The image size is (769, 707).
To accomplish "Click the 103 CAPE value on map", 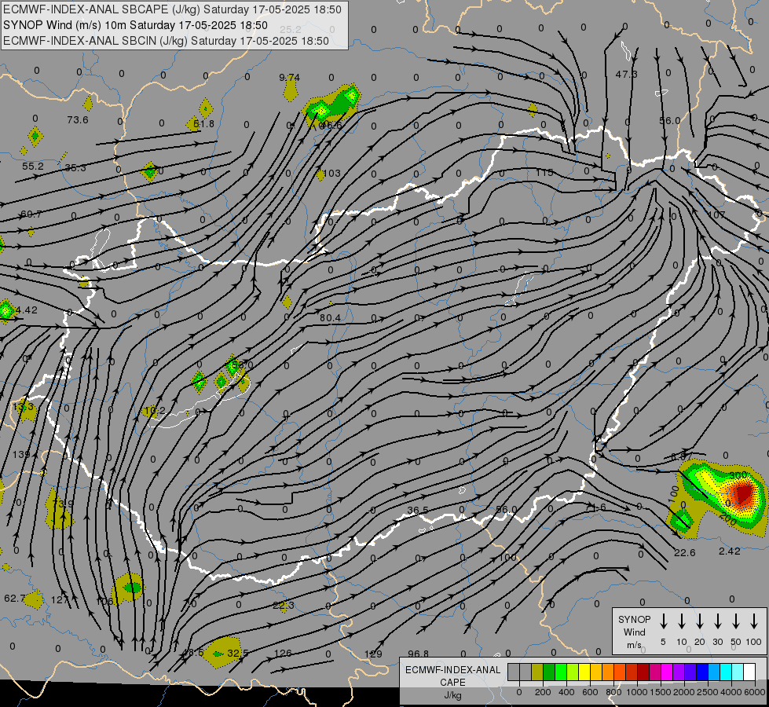I will pyautogui.click(x=332, y=173).
